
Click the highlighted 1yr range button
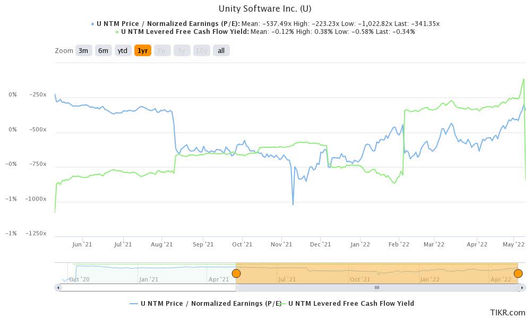[141, 50]
